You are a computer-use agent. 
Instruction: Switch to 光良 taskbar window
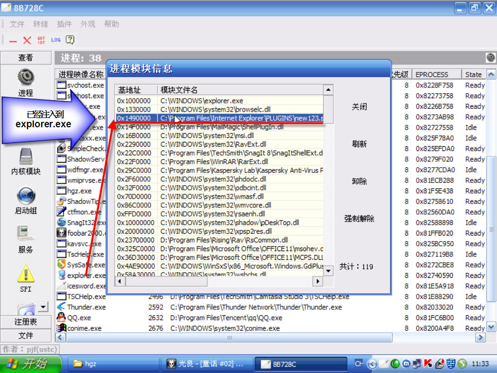tap(208, 364)
